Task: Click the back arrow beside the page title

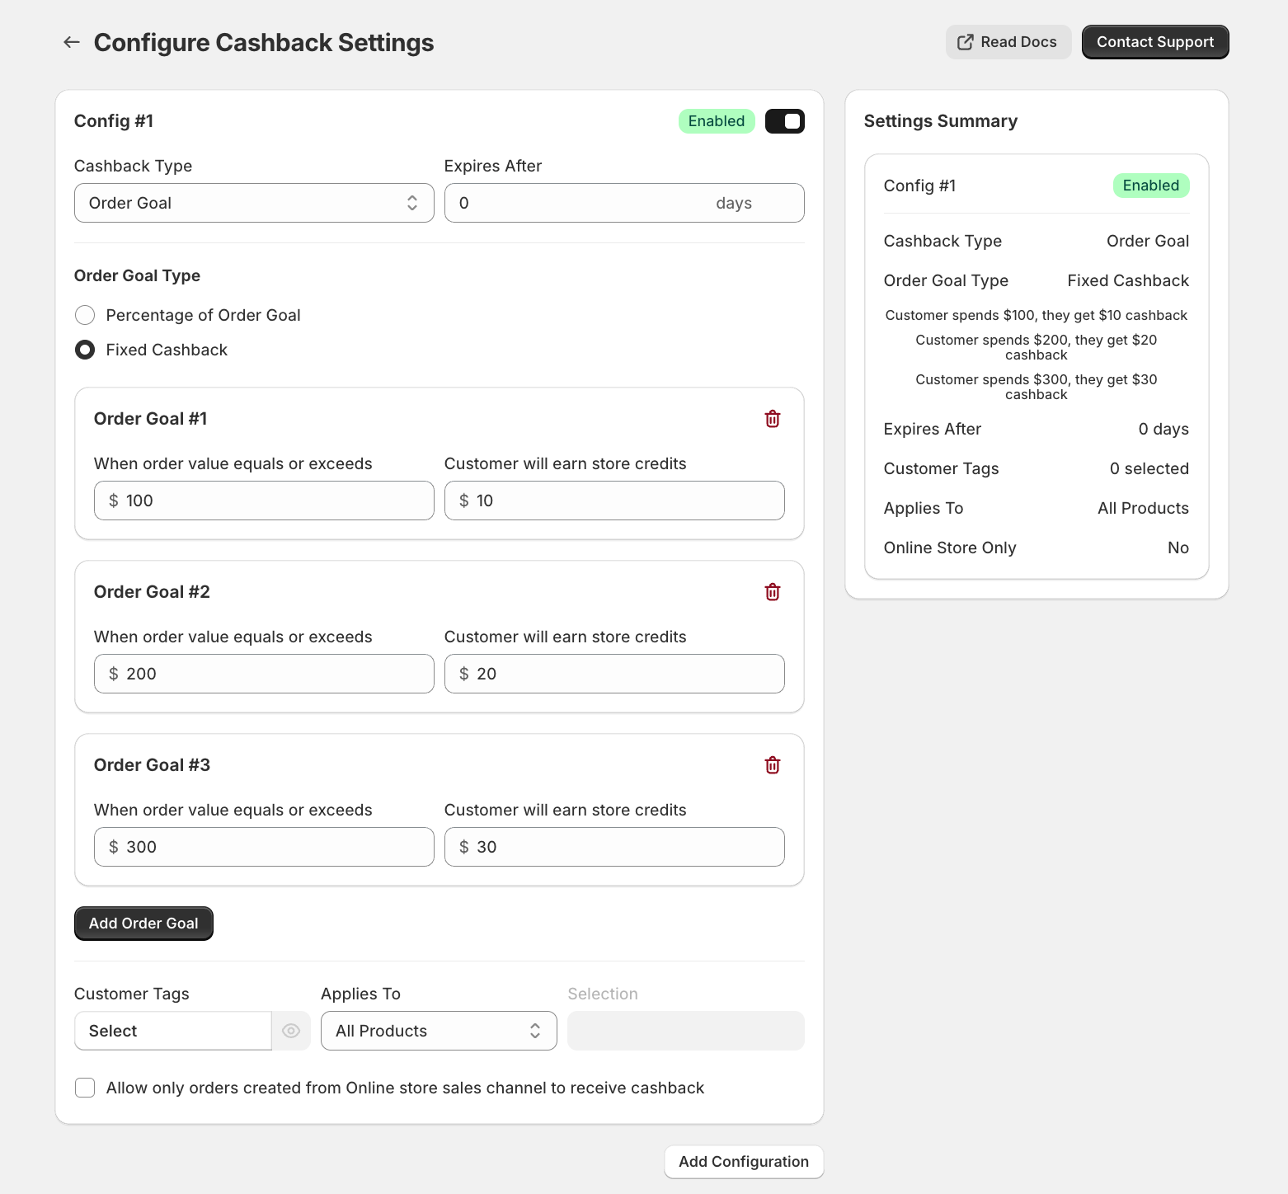Action: coord(72,42)
